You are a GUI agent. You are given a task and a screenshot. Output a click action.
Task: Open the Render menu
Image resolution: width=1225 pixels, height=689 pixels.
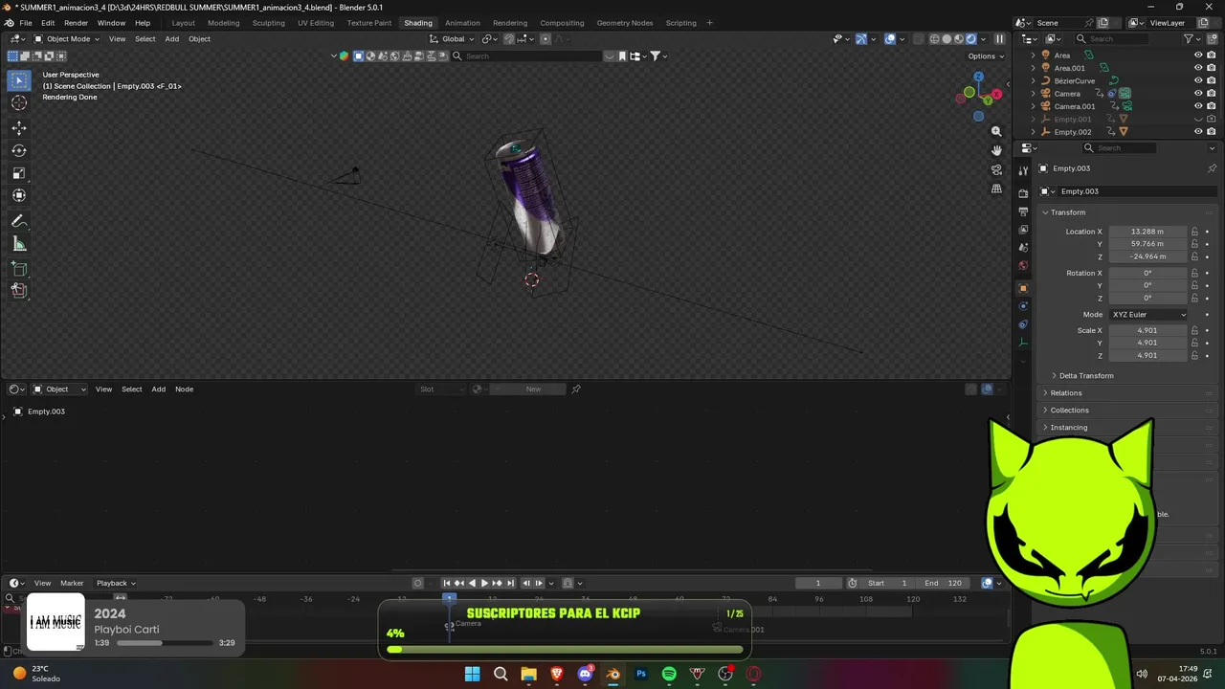(76, 23)
